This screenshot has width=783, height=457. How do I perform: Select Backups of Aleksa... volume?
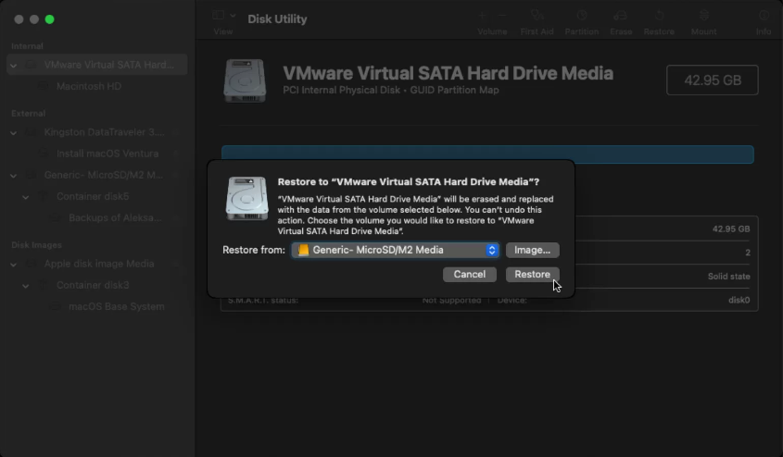(97, 217)
